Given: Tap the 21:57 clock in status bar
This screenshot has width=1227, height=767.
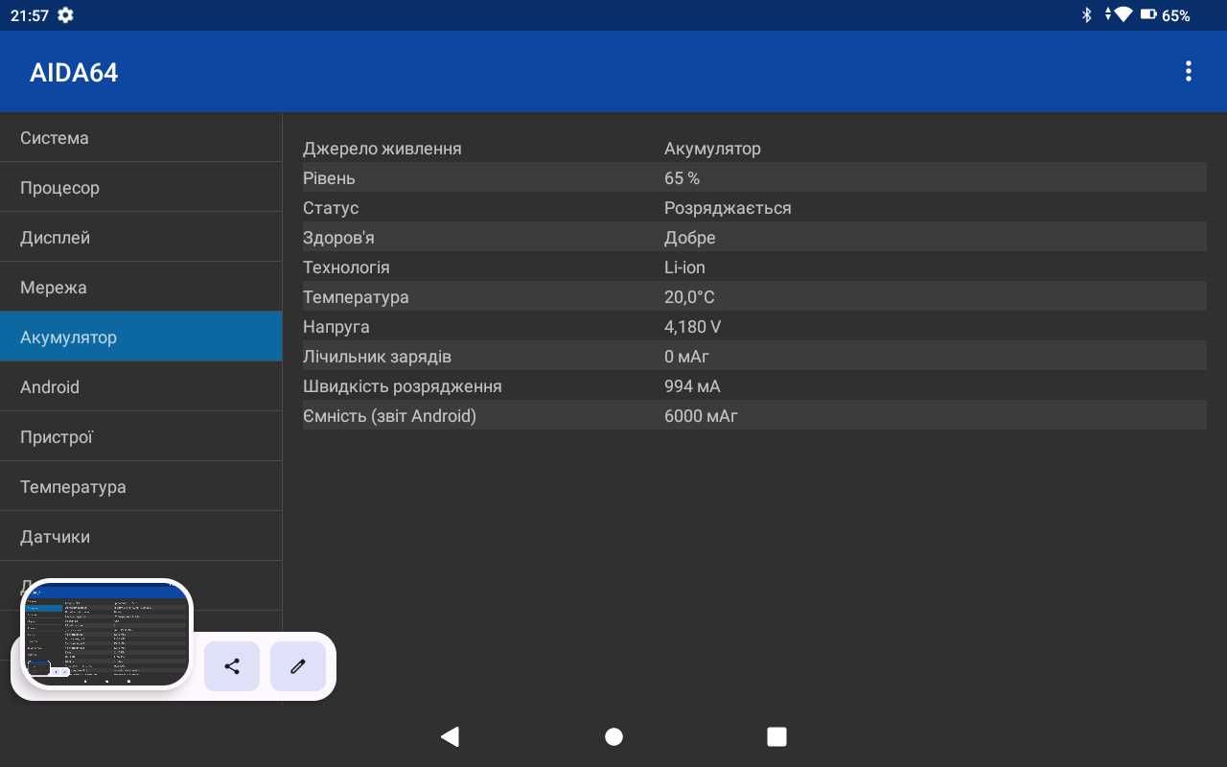Looking at the screenshot, I should [29, 15].
